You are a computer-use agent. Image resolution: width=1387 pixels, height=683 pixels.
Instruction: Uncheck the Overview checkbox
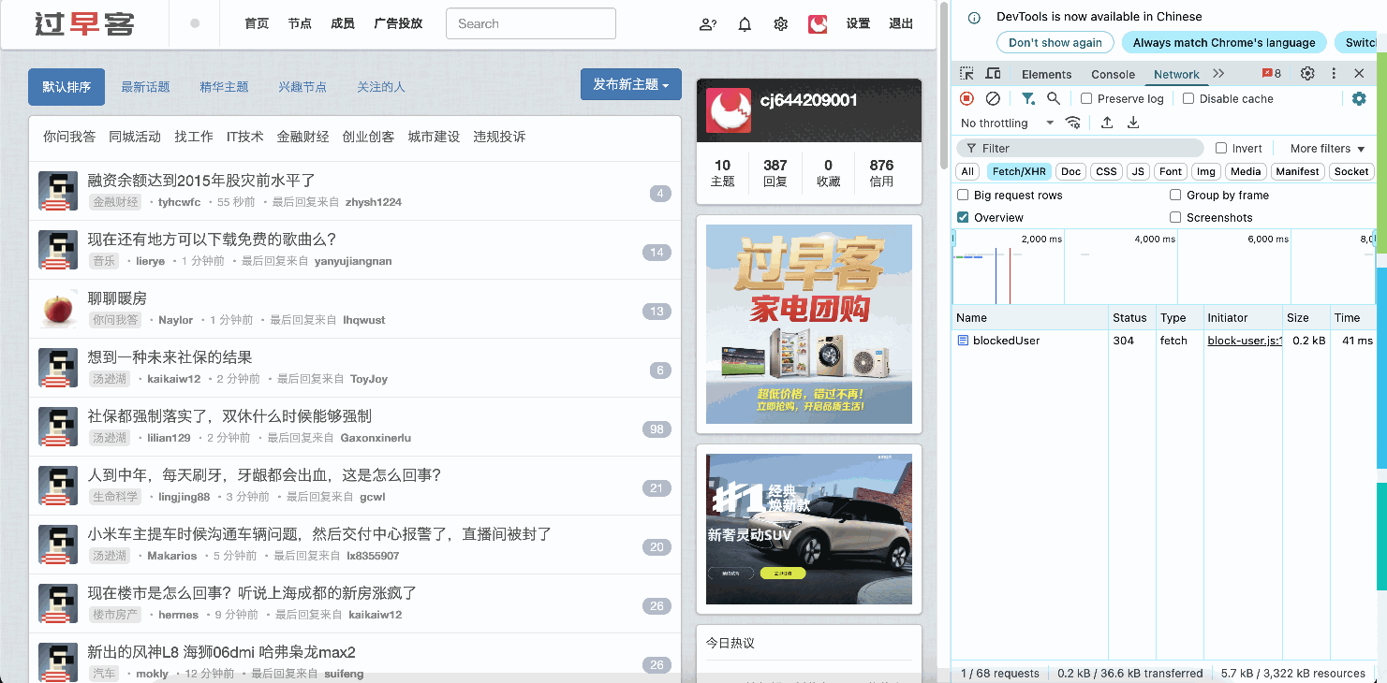(964, 216)
